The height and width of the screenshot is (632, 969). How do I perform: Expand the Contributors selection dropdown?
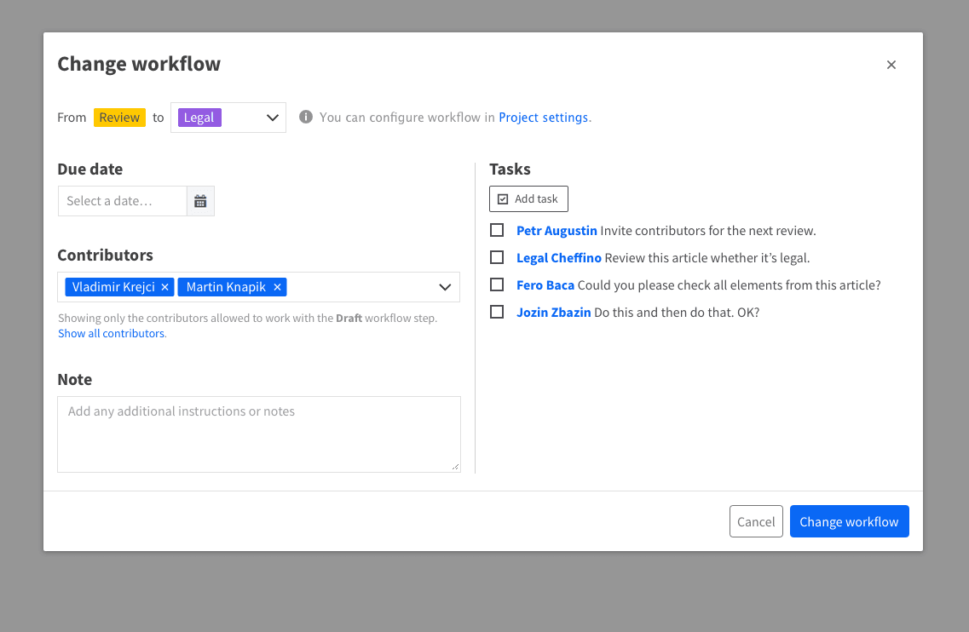coord(444,287)
